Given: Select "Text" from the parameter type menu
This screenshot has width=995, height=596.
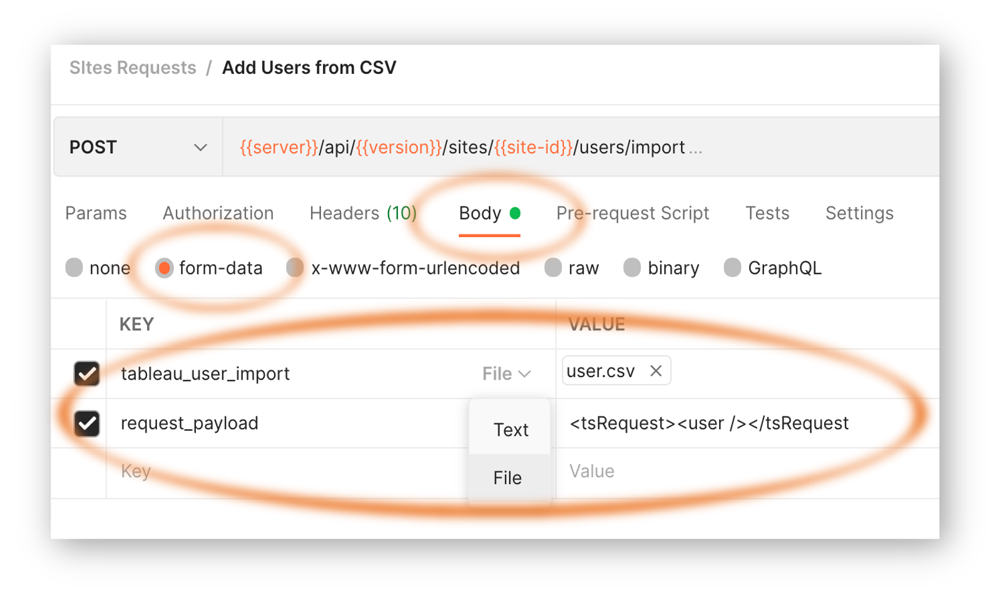Looking at the screenshot, I should click(x=509, y=430).
